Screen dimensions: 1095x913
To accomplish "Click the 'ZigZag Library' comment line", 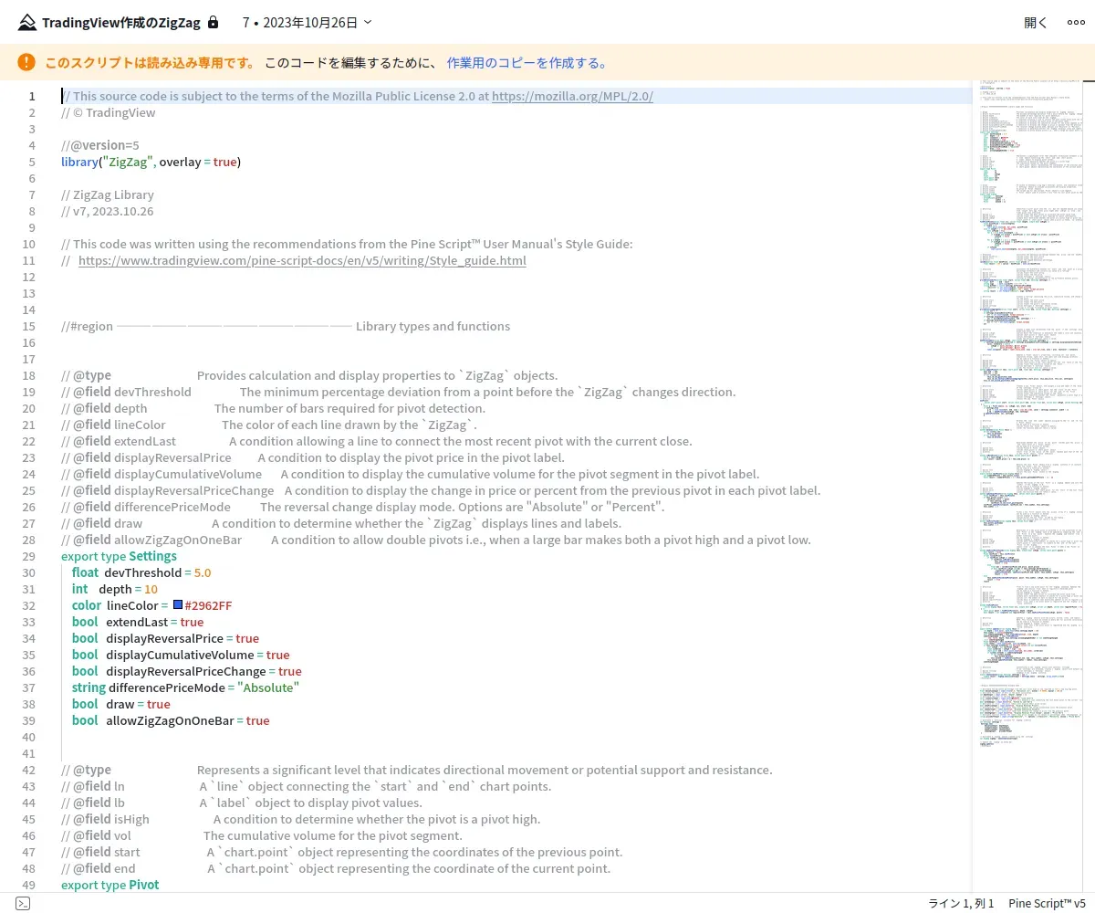I will pyautogui.click(x=108, y=194).
